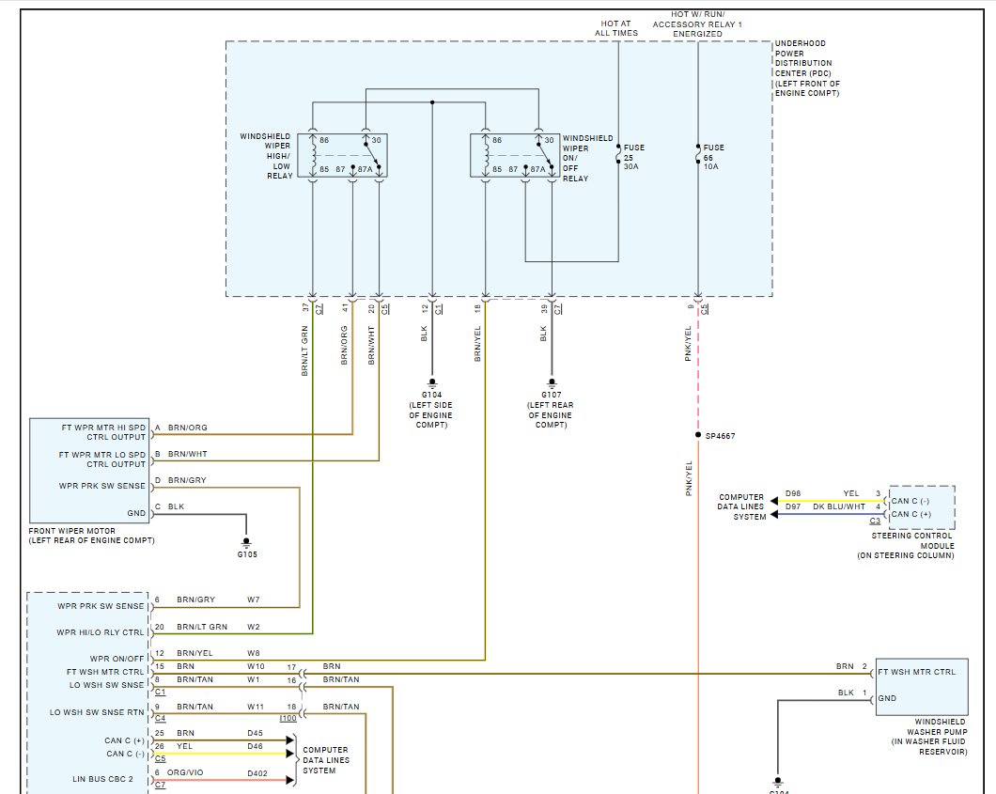Viewport: 996px width, 794px height.
Task: Click the "FUSE 66 10A" label
Action: click(713, 157)
